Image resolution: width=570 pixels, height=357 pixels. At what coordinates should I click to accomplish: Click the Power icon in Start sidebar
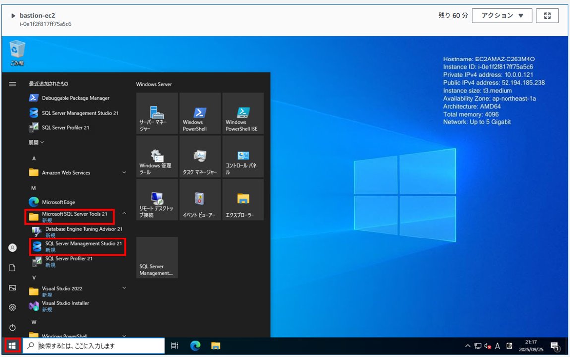(12, 328)
